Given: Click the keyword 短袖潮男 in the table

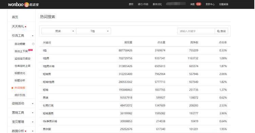Looking at the screenshot, I should point(48,113).
